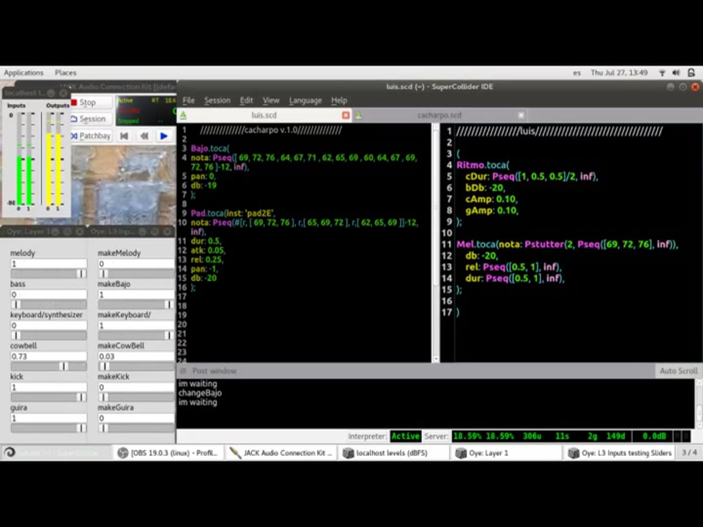Viewport: 703px width, 527px height.
Task: Click the makeKick slider
Action: point(136,397)
